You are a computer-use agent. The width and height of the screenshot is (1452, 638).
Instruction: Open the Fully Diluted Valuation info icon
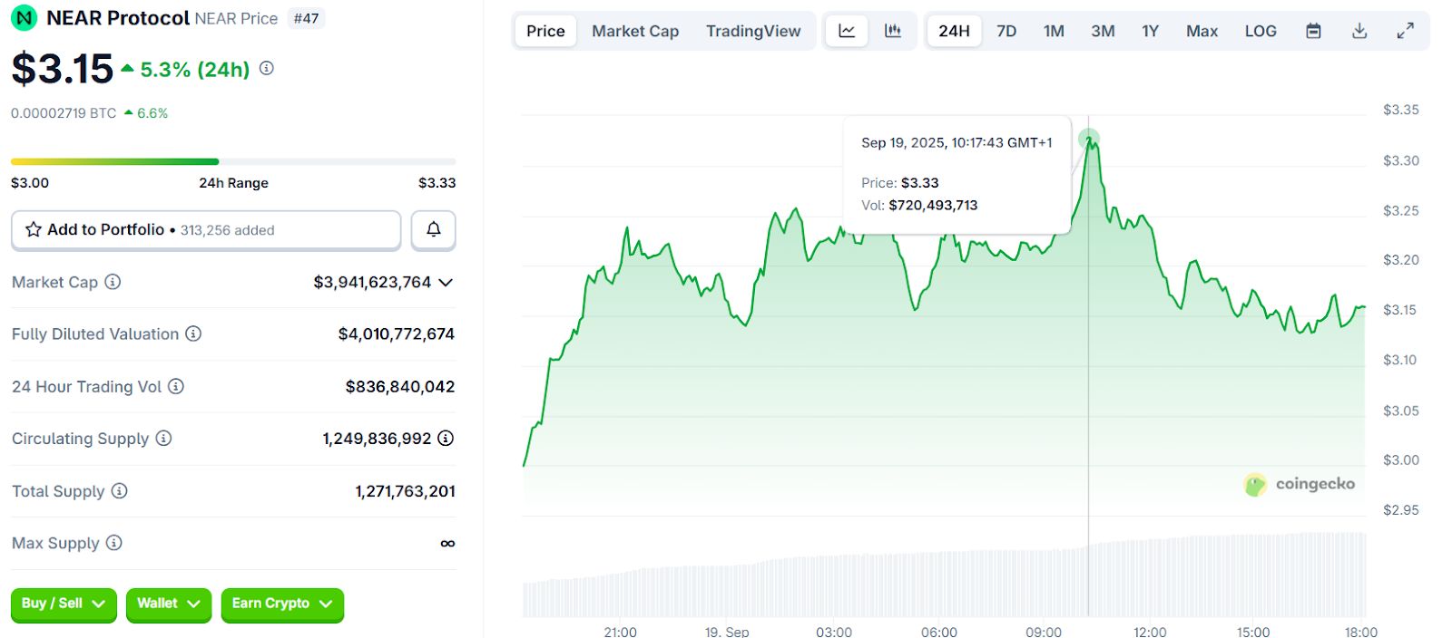pyautogui.click(x=193, y=333)
